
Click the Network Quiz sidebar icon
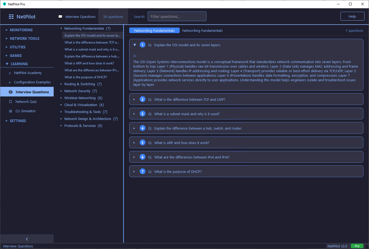click(x=11, y=102)
